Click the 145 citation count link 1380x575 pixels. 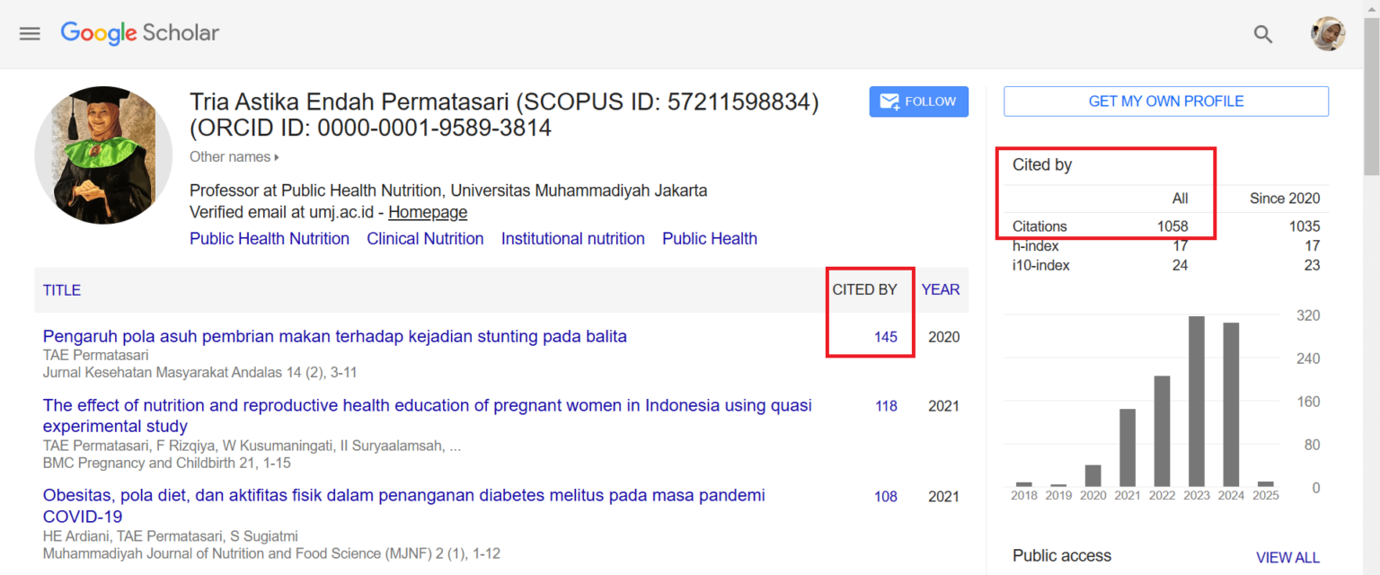[886, 337]
